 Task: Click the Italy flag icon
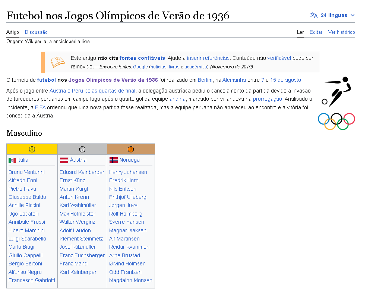[x=12, y=160]
